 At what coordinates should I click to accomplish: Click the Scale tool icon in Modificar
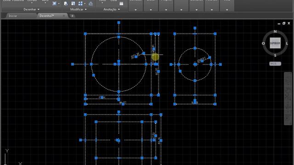pyautogui.click(x=73, y=3)
